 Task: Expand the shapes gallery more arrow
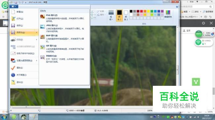click(x=95, y=18)
